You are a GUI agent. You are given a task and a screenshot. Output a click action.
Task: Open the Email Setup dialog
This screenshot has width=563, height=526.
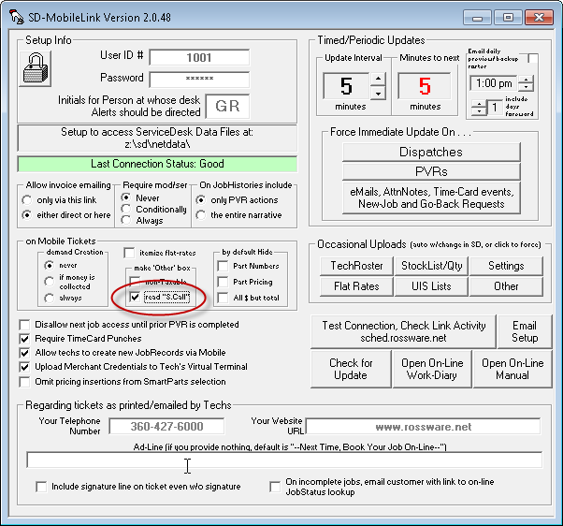525,331
